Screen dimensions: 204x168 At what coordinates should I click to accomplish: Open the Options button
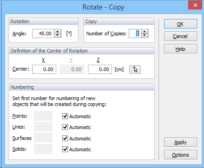pos(180,155)
